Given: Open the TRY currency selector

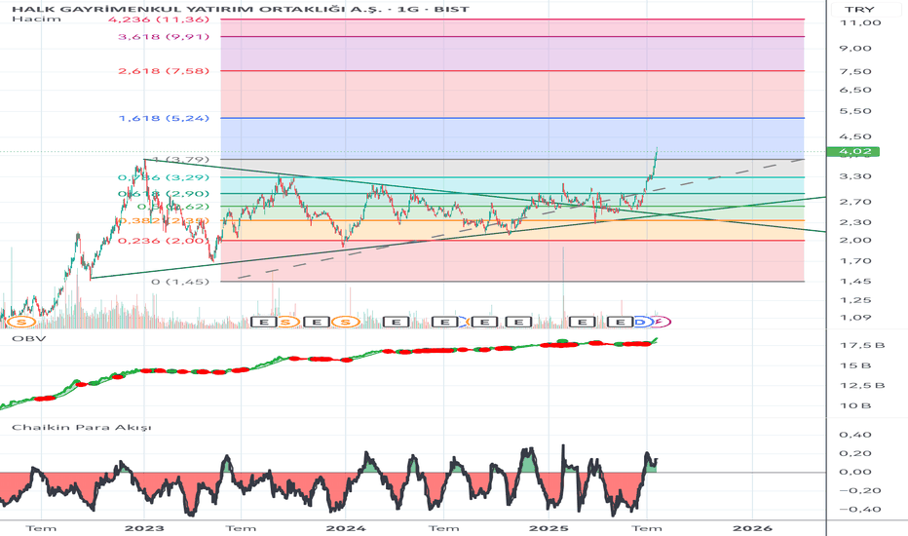Looking at the screenshot, I should (859, 10).
